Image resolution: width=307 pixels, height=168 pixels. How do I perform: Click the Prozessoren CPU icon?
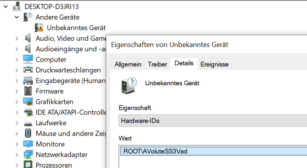click(x=28, y=164)
